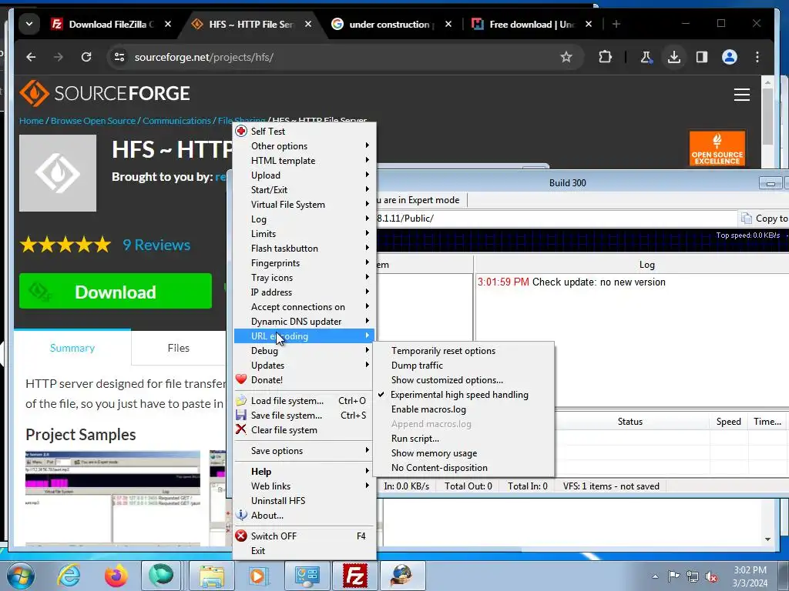Open Chrome three-dot menu
Viewport: 789px width, 591px height.
tap(757, 57)
